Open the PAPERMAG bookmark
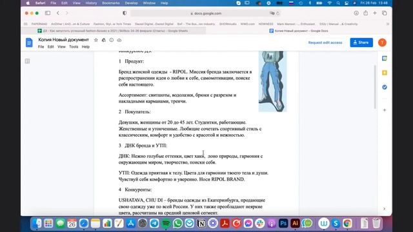This screenshot has height=232, width=413. [x=39, y=24]
